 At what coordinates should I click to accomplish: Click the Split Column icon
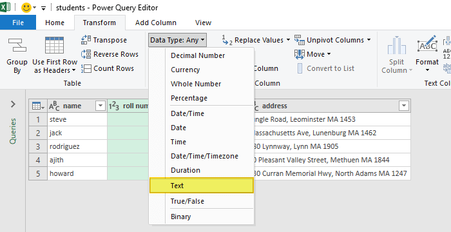click(x=397, y=45)
